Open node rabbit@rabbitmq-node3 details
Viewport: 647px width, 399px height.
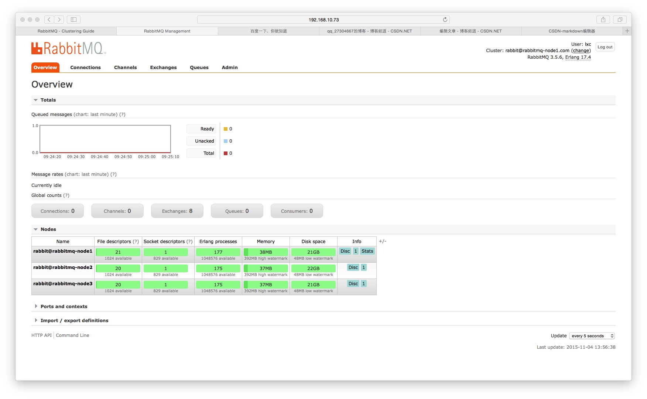click(x=63, y=284)
